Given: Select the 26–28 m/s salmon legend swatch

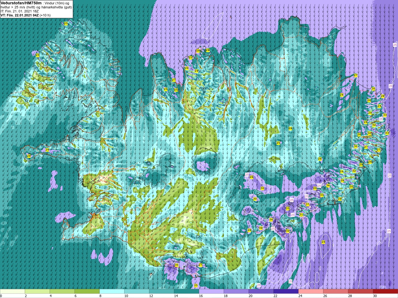Looking at the screenshot, I should [x=336, y=291].
